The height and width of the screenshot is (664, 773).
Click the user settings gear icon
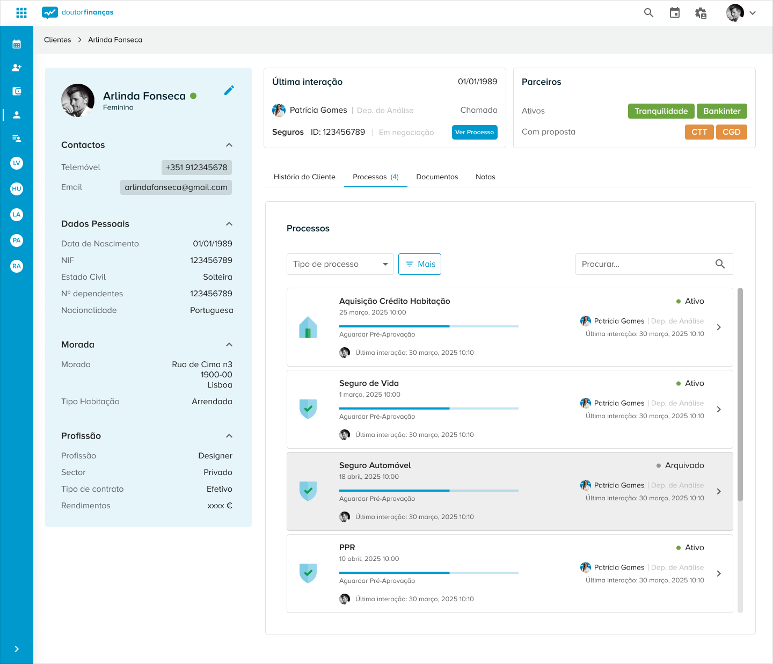701,12
